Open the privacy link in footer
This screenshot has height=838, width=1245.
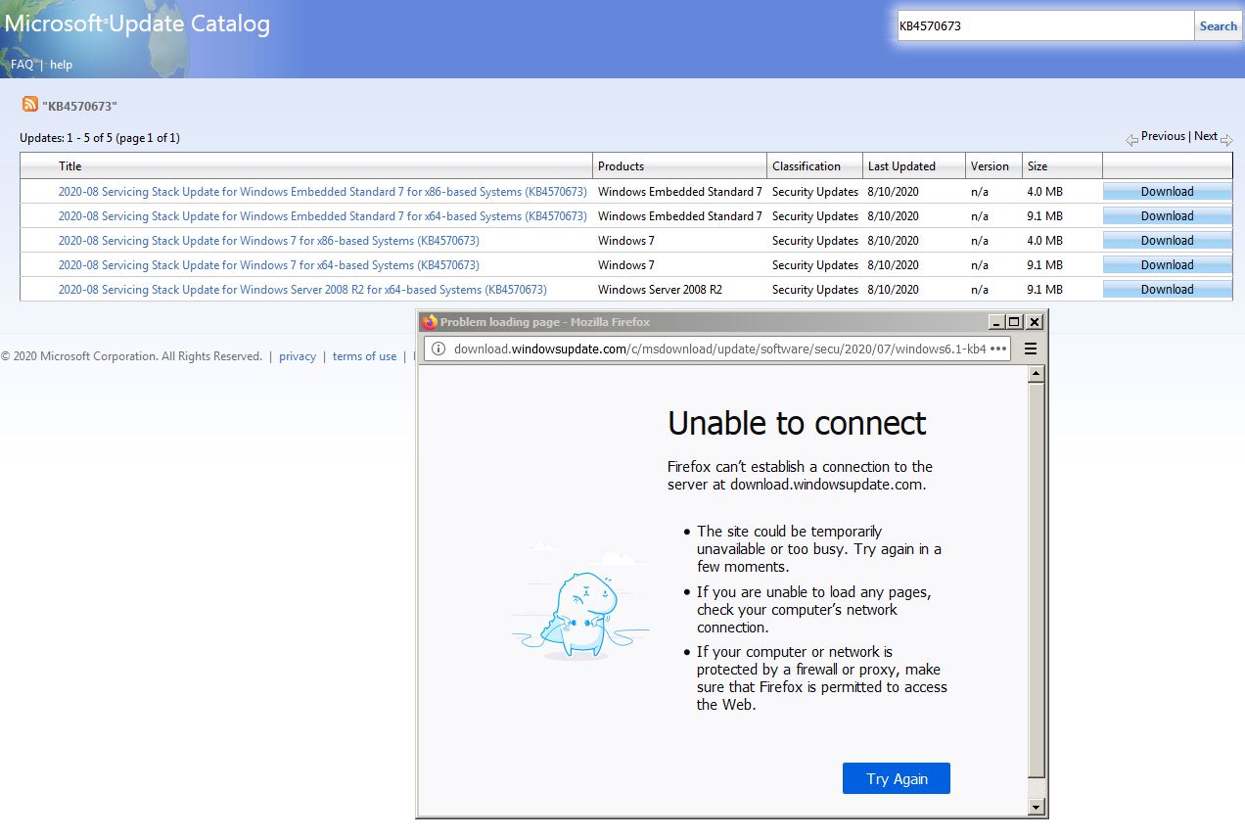tap(298, 356)
